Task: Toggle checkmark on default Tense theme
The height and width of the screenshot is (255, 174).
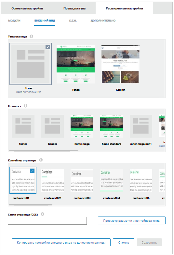Action: click(48, 47)
